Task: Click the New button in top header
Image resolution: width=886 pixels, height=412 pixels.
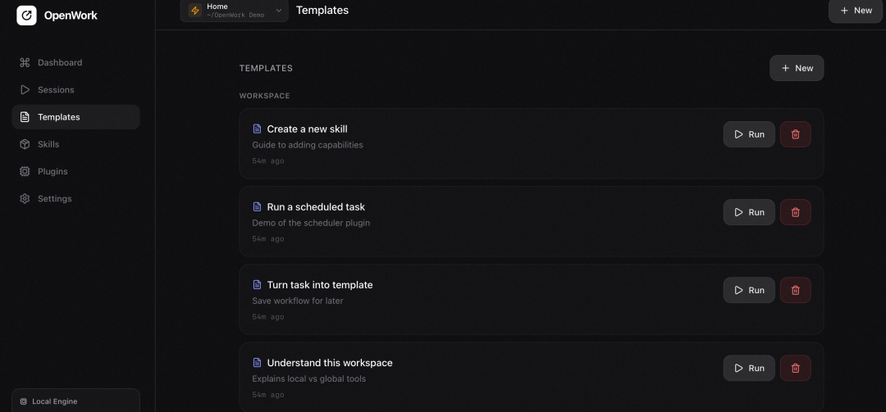Action: click(x=855, y=11)
